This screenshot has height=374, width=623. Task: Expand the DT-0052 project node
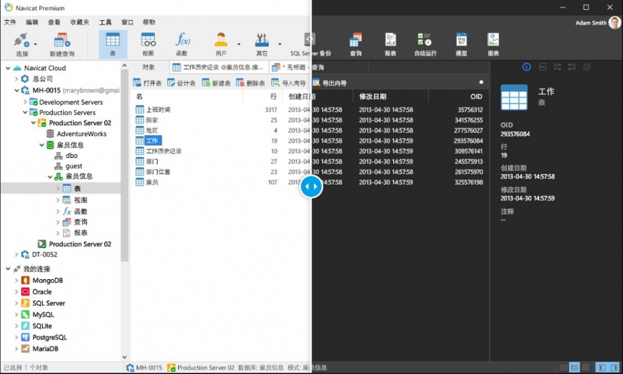(16, 254)
